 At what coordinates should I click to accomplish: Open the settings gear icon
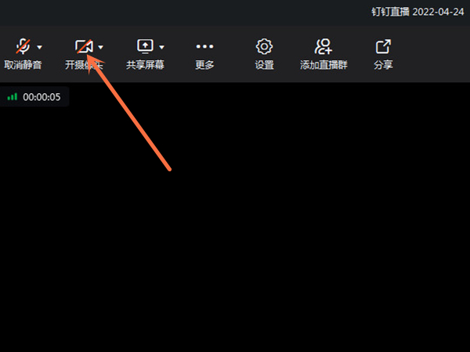(x=264, y=46)
